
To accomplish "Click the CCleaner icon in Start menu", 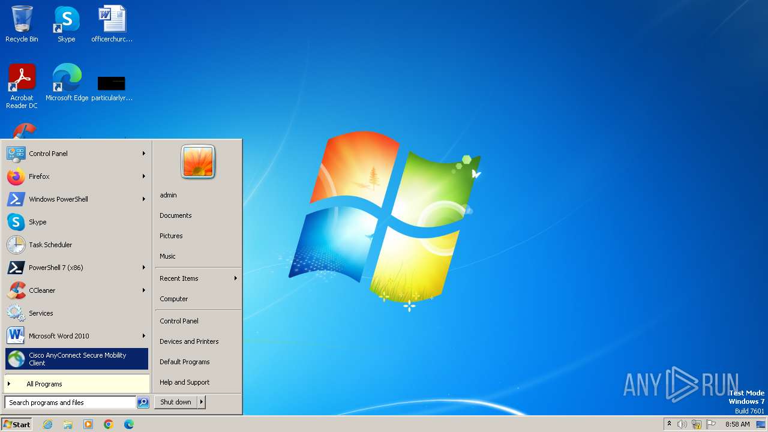I will coord(16,290).
